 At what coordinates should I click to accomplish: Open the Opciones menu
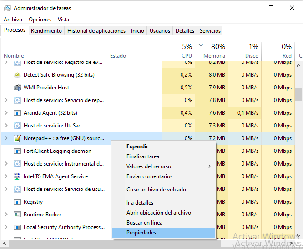click(x=40, y=20)
